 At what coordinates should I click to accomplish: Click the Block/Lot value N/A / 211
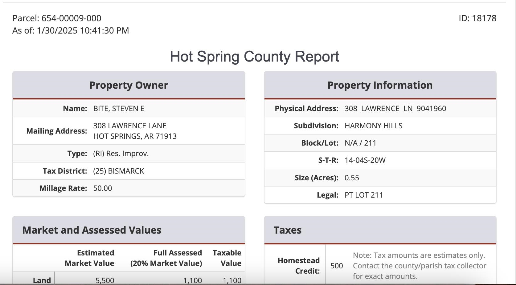(360, 143)
